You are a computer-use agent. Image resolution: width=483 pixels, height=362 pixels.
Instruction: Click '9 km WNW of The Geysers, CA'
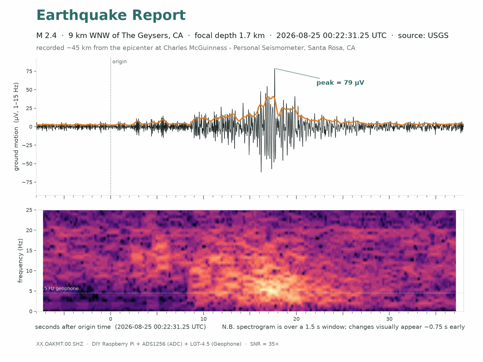coord(126,36)
